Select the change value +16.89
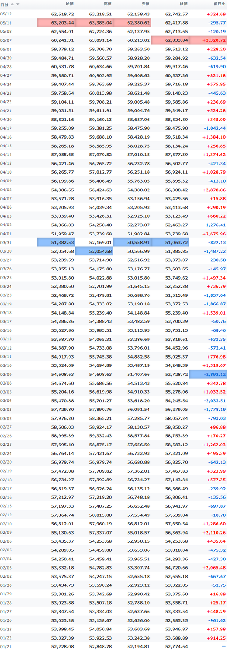Screen dimensions: 227x650 click(218, 594)
